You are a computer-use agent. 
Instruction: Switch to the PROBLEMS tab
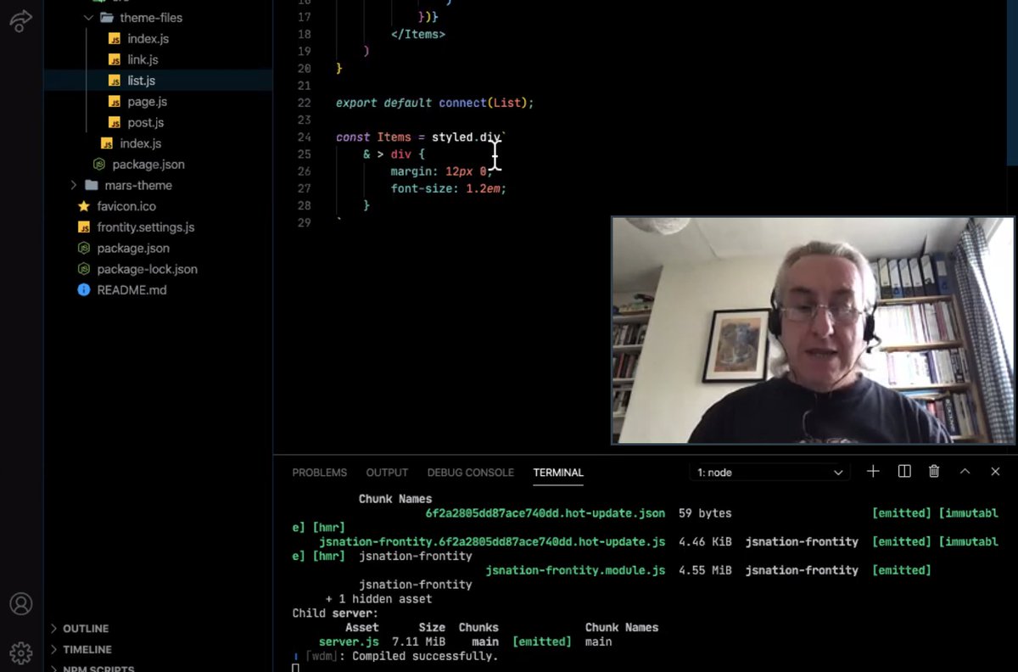click(319, 473)
